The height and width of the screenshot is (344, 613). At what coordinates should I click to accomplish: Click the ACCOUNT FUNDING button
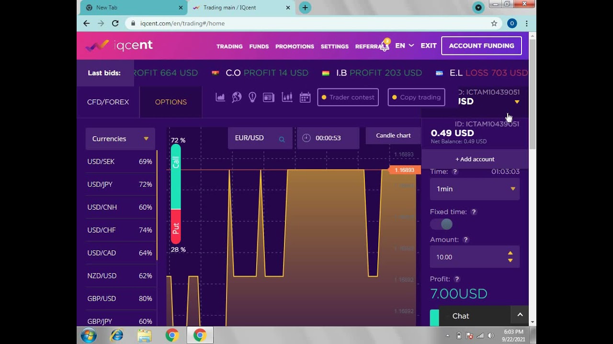pyautogui.click(x=481, y=46)
